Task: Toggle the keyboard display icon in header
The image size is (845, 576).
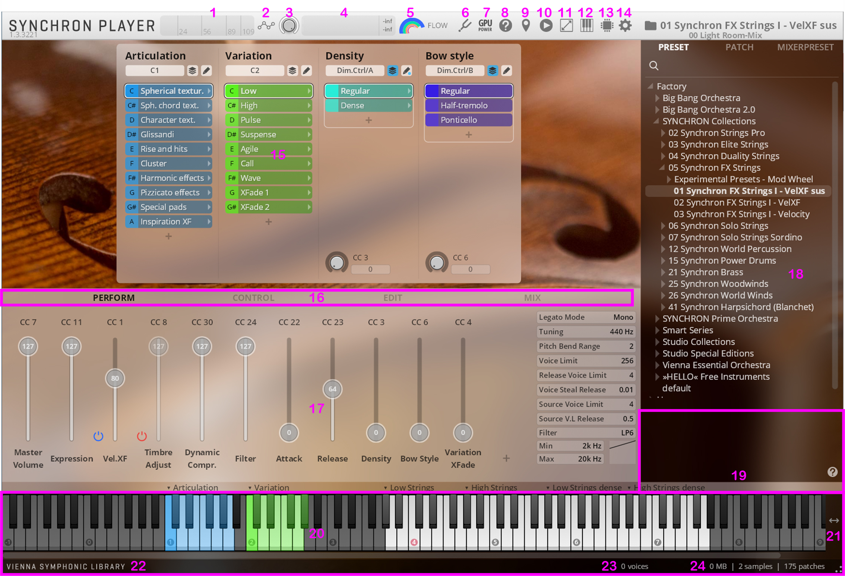Action: click(586, 25)
